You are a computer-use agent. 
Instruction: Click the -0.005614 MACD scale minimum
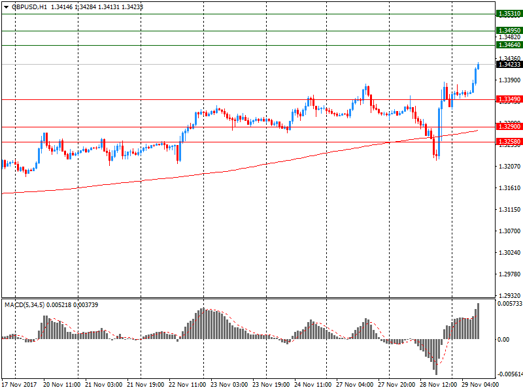point(509,374)
